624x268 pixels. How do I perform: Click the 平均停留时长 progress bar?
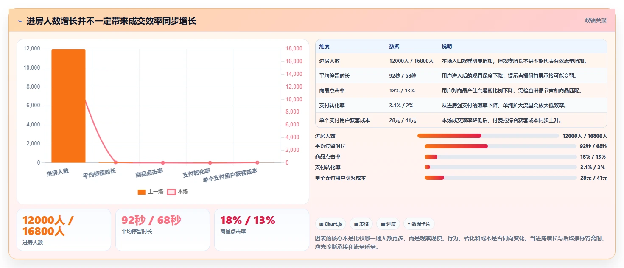(501, 146)
